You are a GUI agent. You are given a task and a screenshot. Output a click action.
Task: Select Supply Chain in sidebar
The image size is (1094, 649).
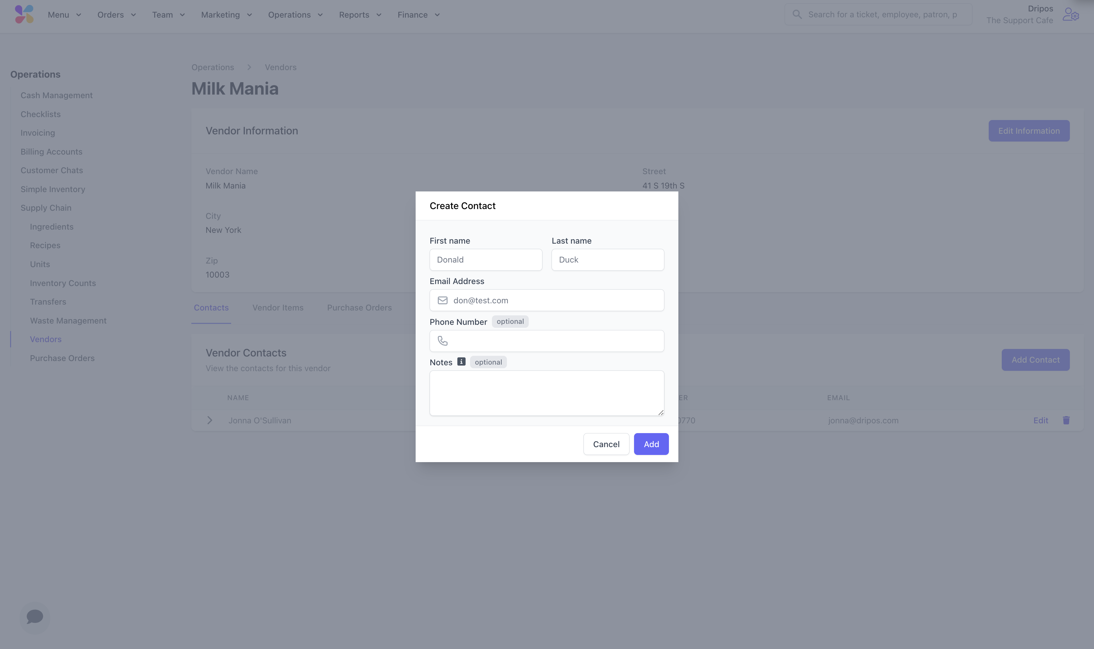[46, 208]
